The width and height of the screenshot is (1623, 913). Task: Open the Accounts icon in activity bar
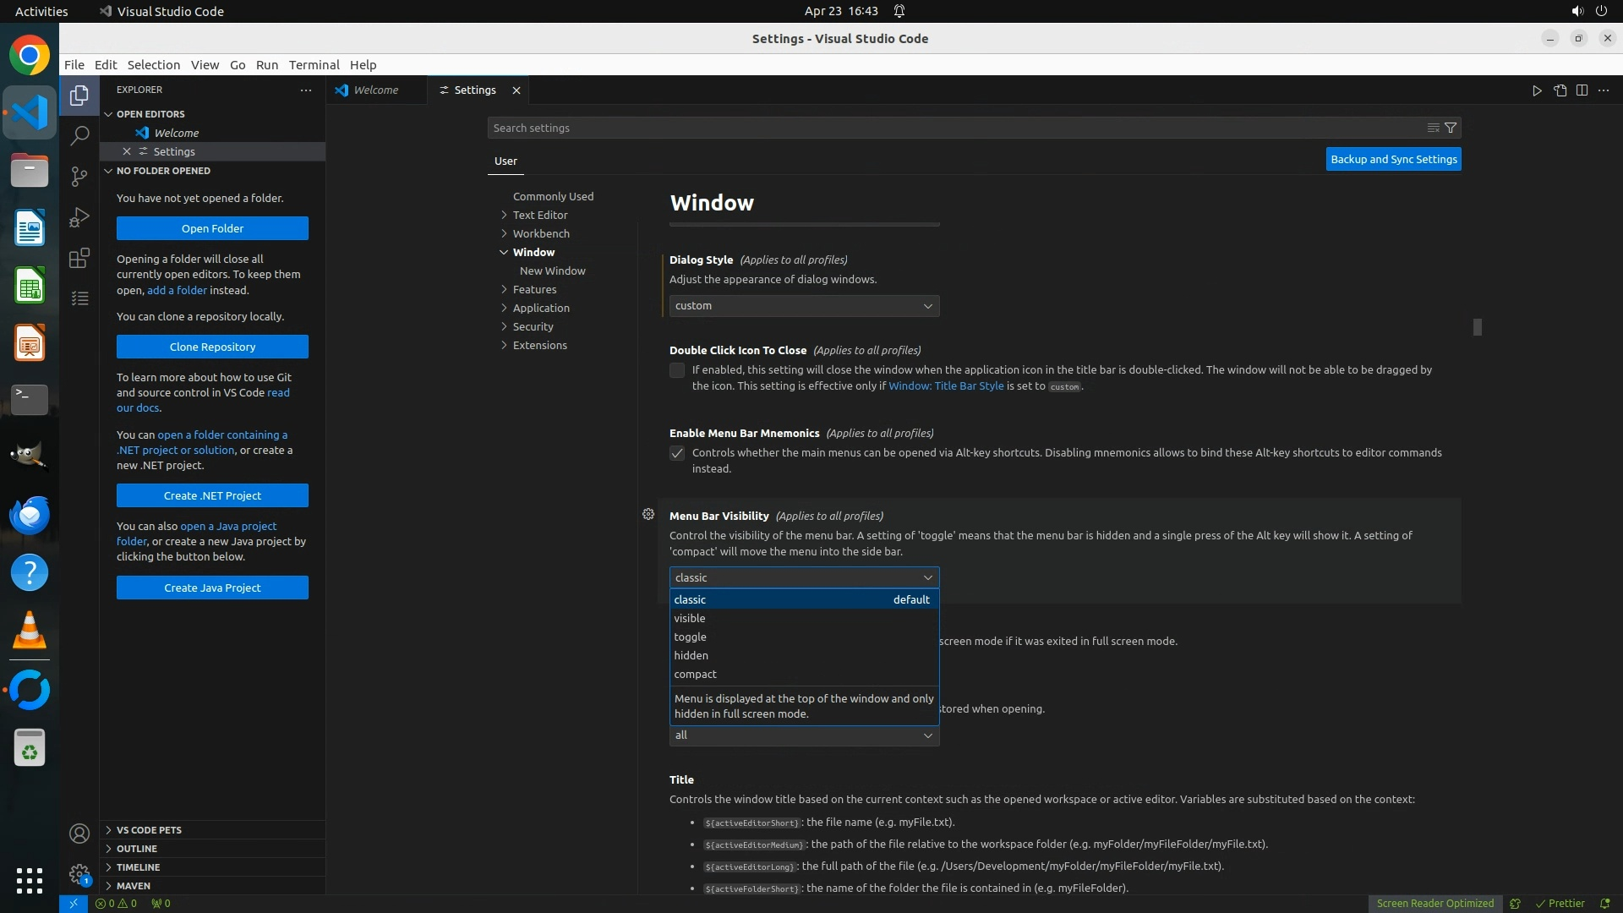(x=79, y=834)
